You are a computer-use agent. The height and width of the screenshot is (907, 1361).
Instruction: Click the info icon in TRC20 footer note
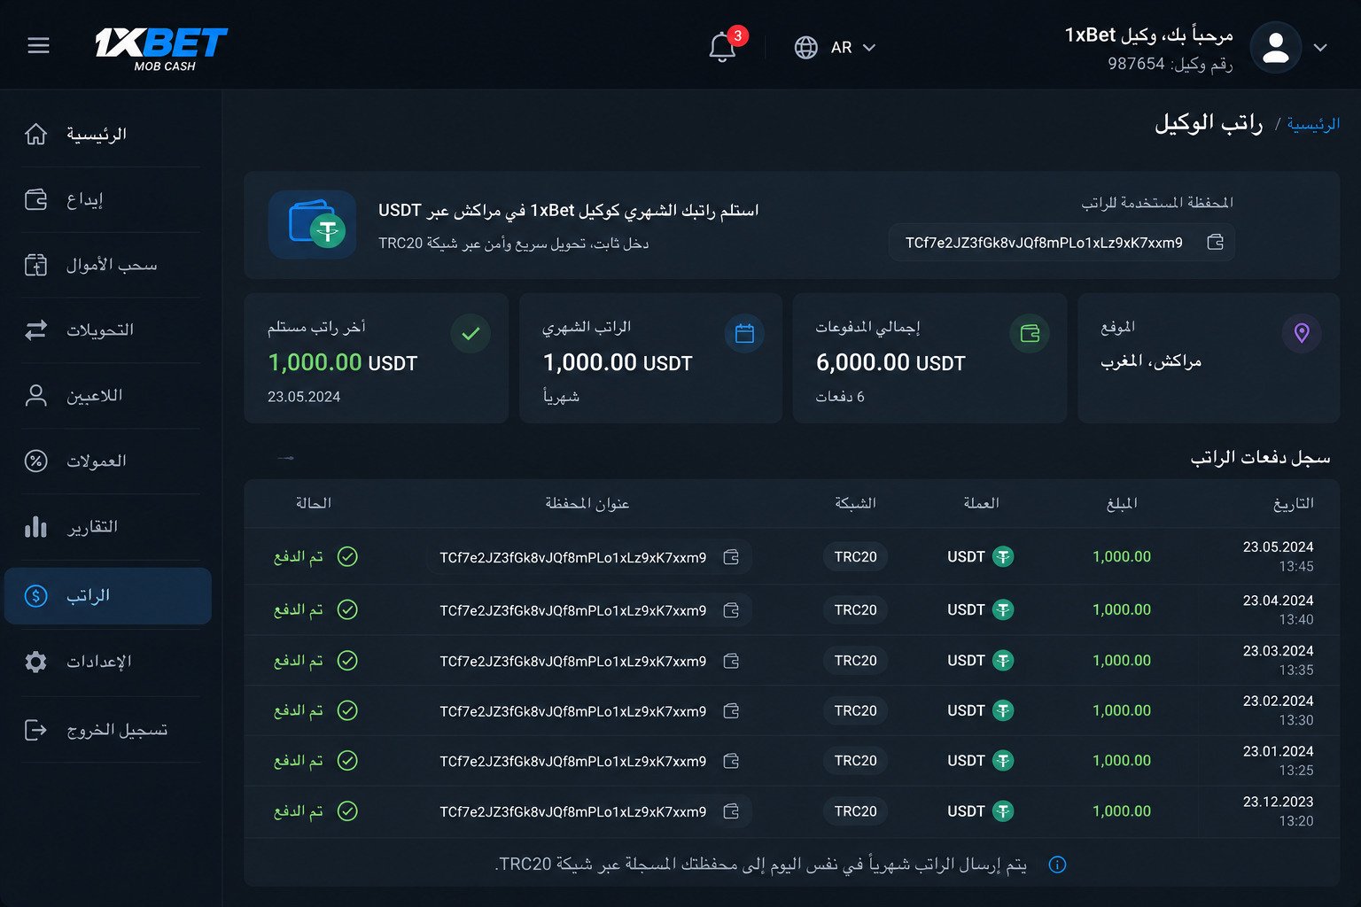[x=1057, y=864]
